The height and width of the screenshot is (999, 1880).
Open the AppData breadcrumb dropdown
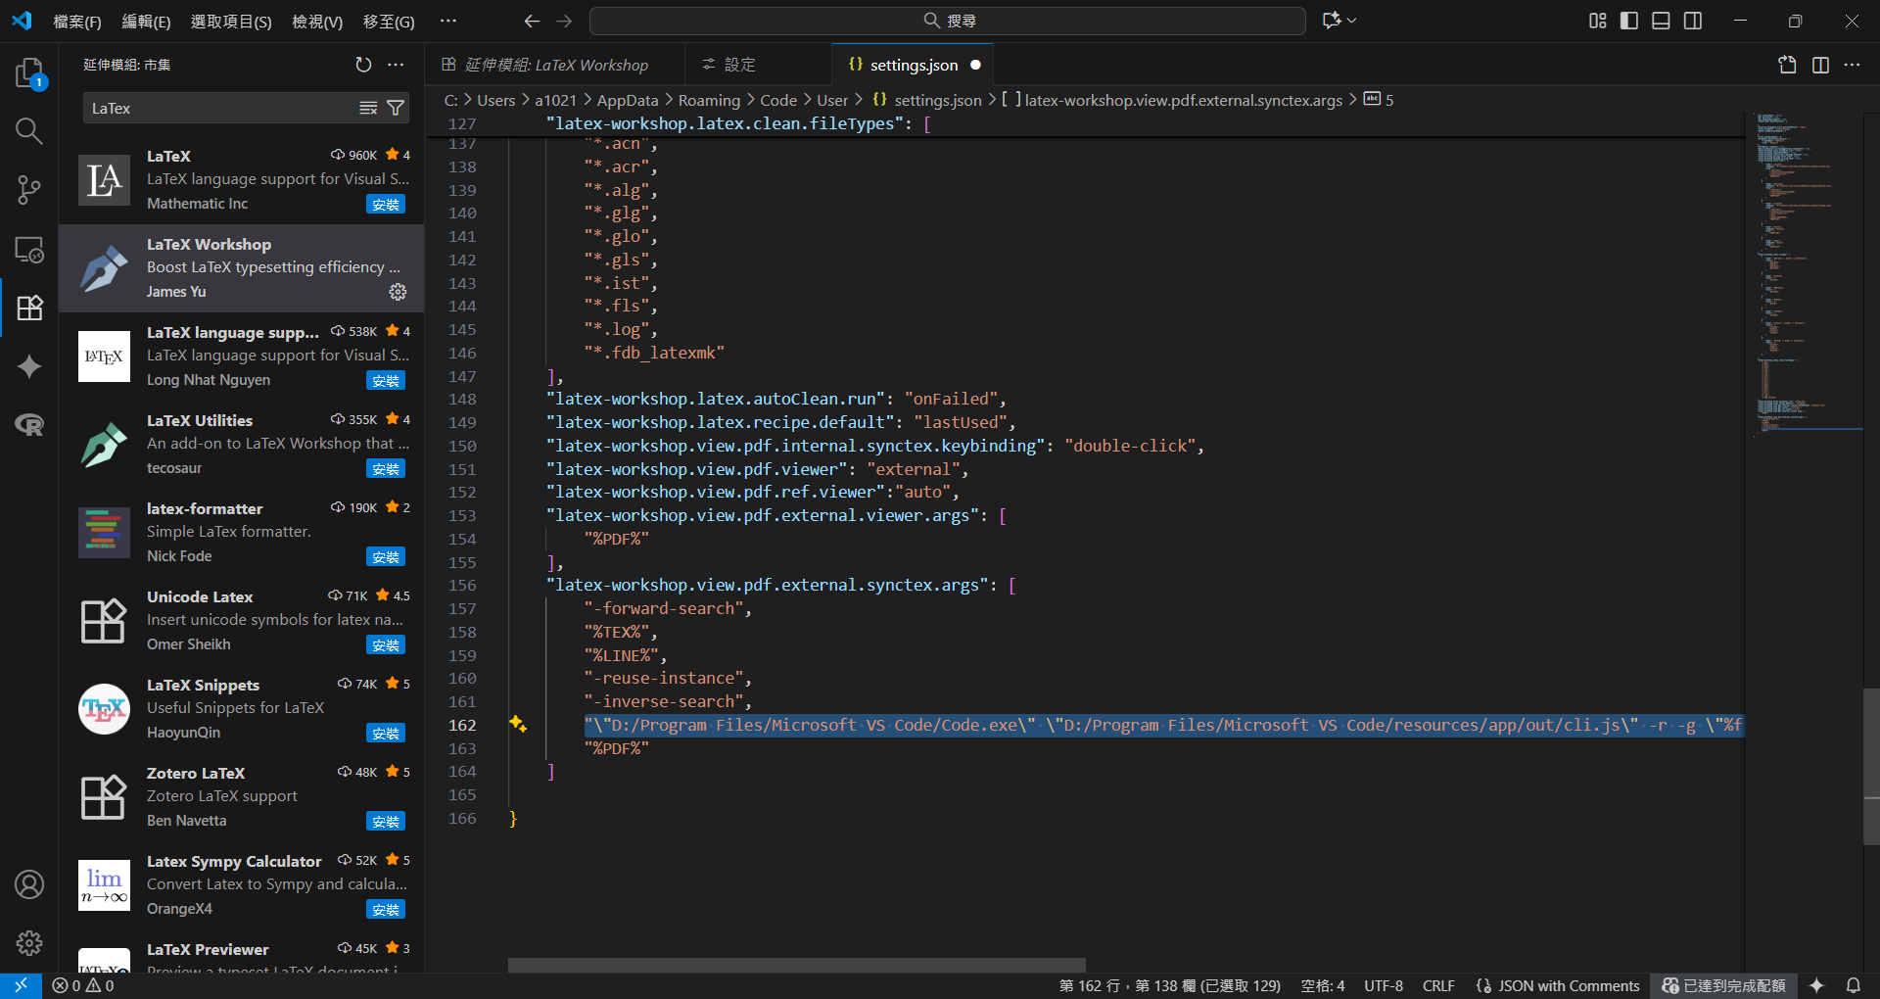(628, 100)
